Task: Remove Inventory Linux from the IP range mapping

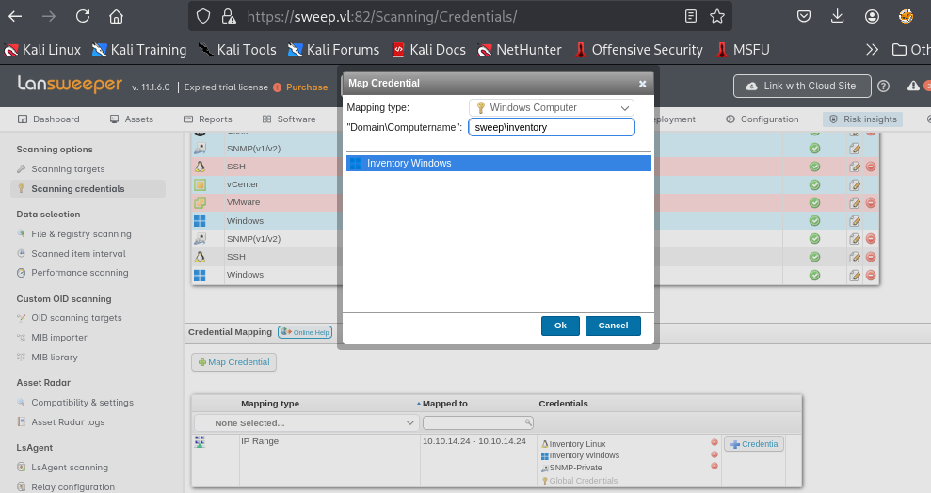Action: (714, 443)
